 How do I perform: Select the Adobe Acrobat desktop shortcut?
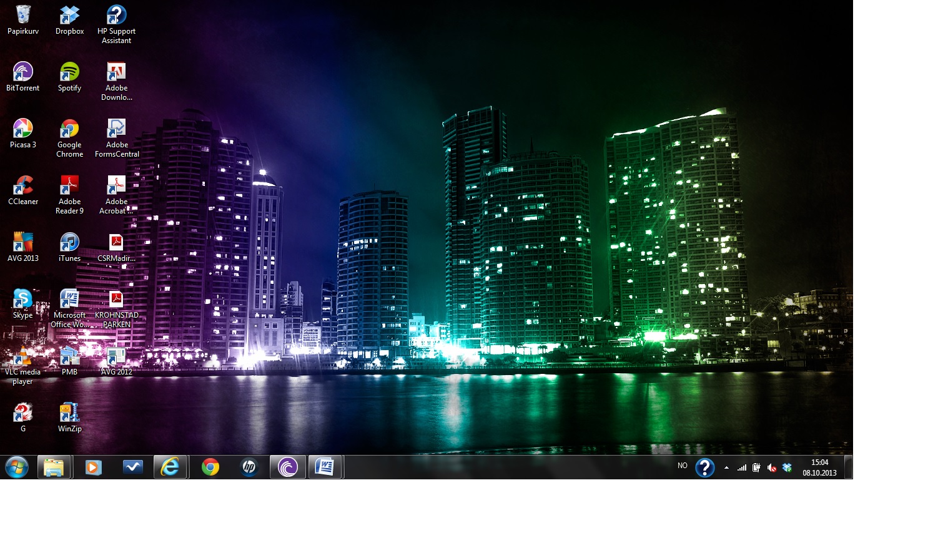coord(116,195)
